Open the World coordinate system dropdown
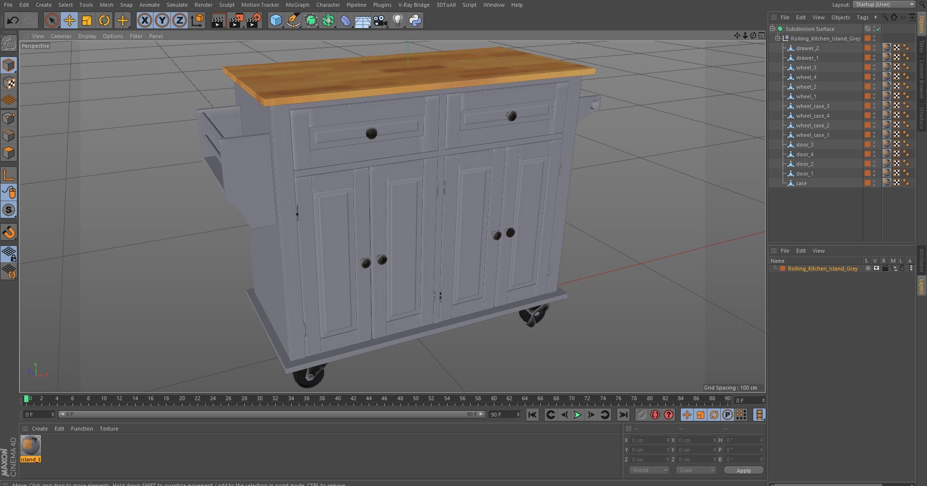 (x=649, y=470)
